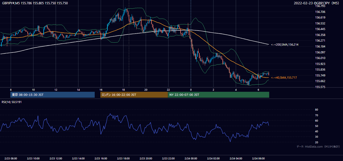Click RSI level 80 on scale
Image resolution: width=343 pixels, height=161 pixels.
(316, 110)
